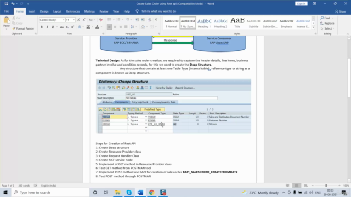This screenshot has width=351, height=197.
Task: Open the proofing errors status icon
Action: pos(36,186)
